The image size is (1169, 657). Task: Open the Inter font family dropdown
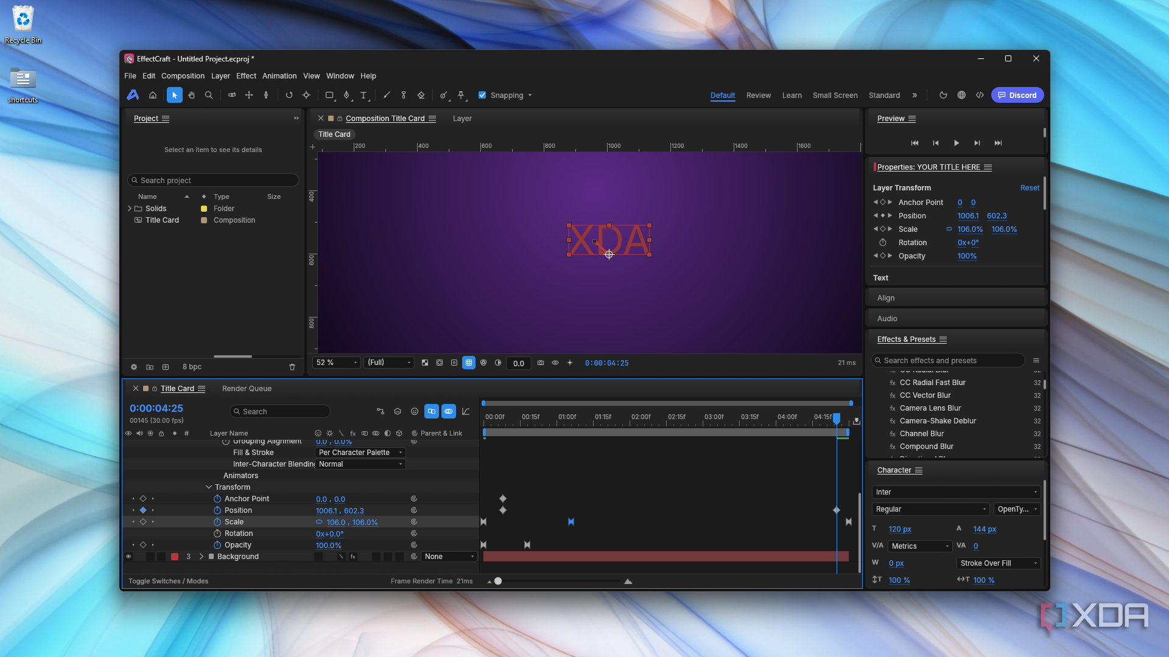957,492
